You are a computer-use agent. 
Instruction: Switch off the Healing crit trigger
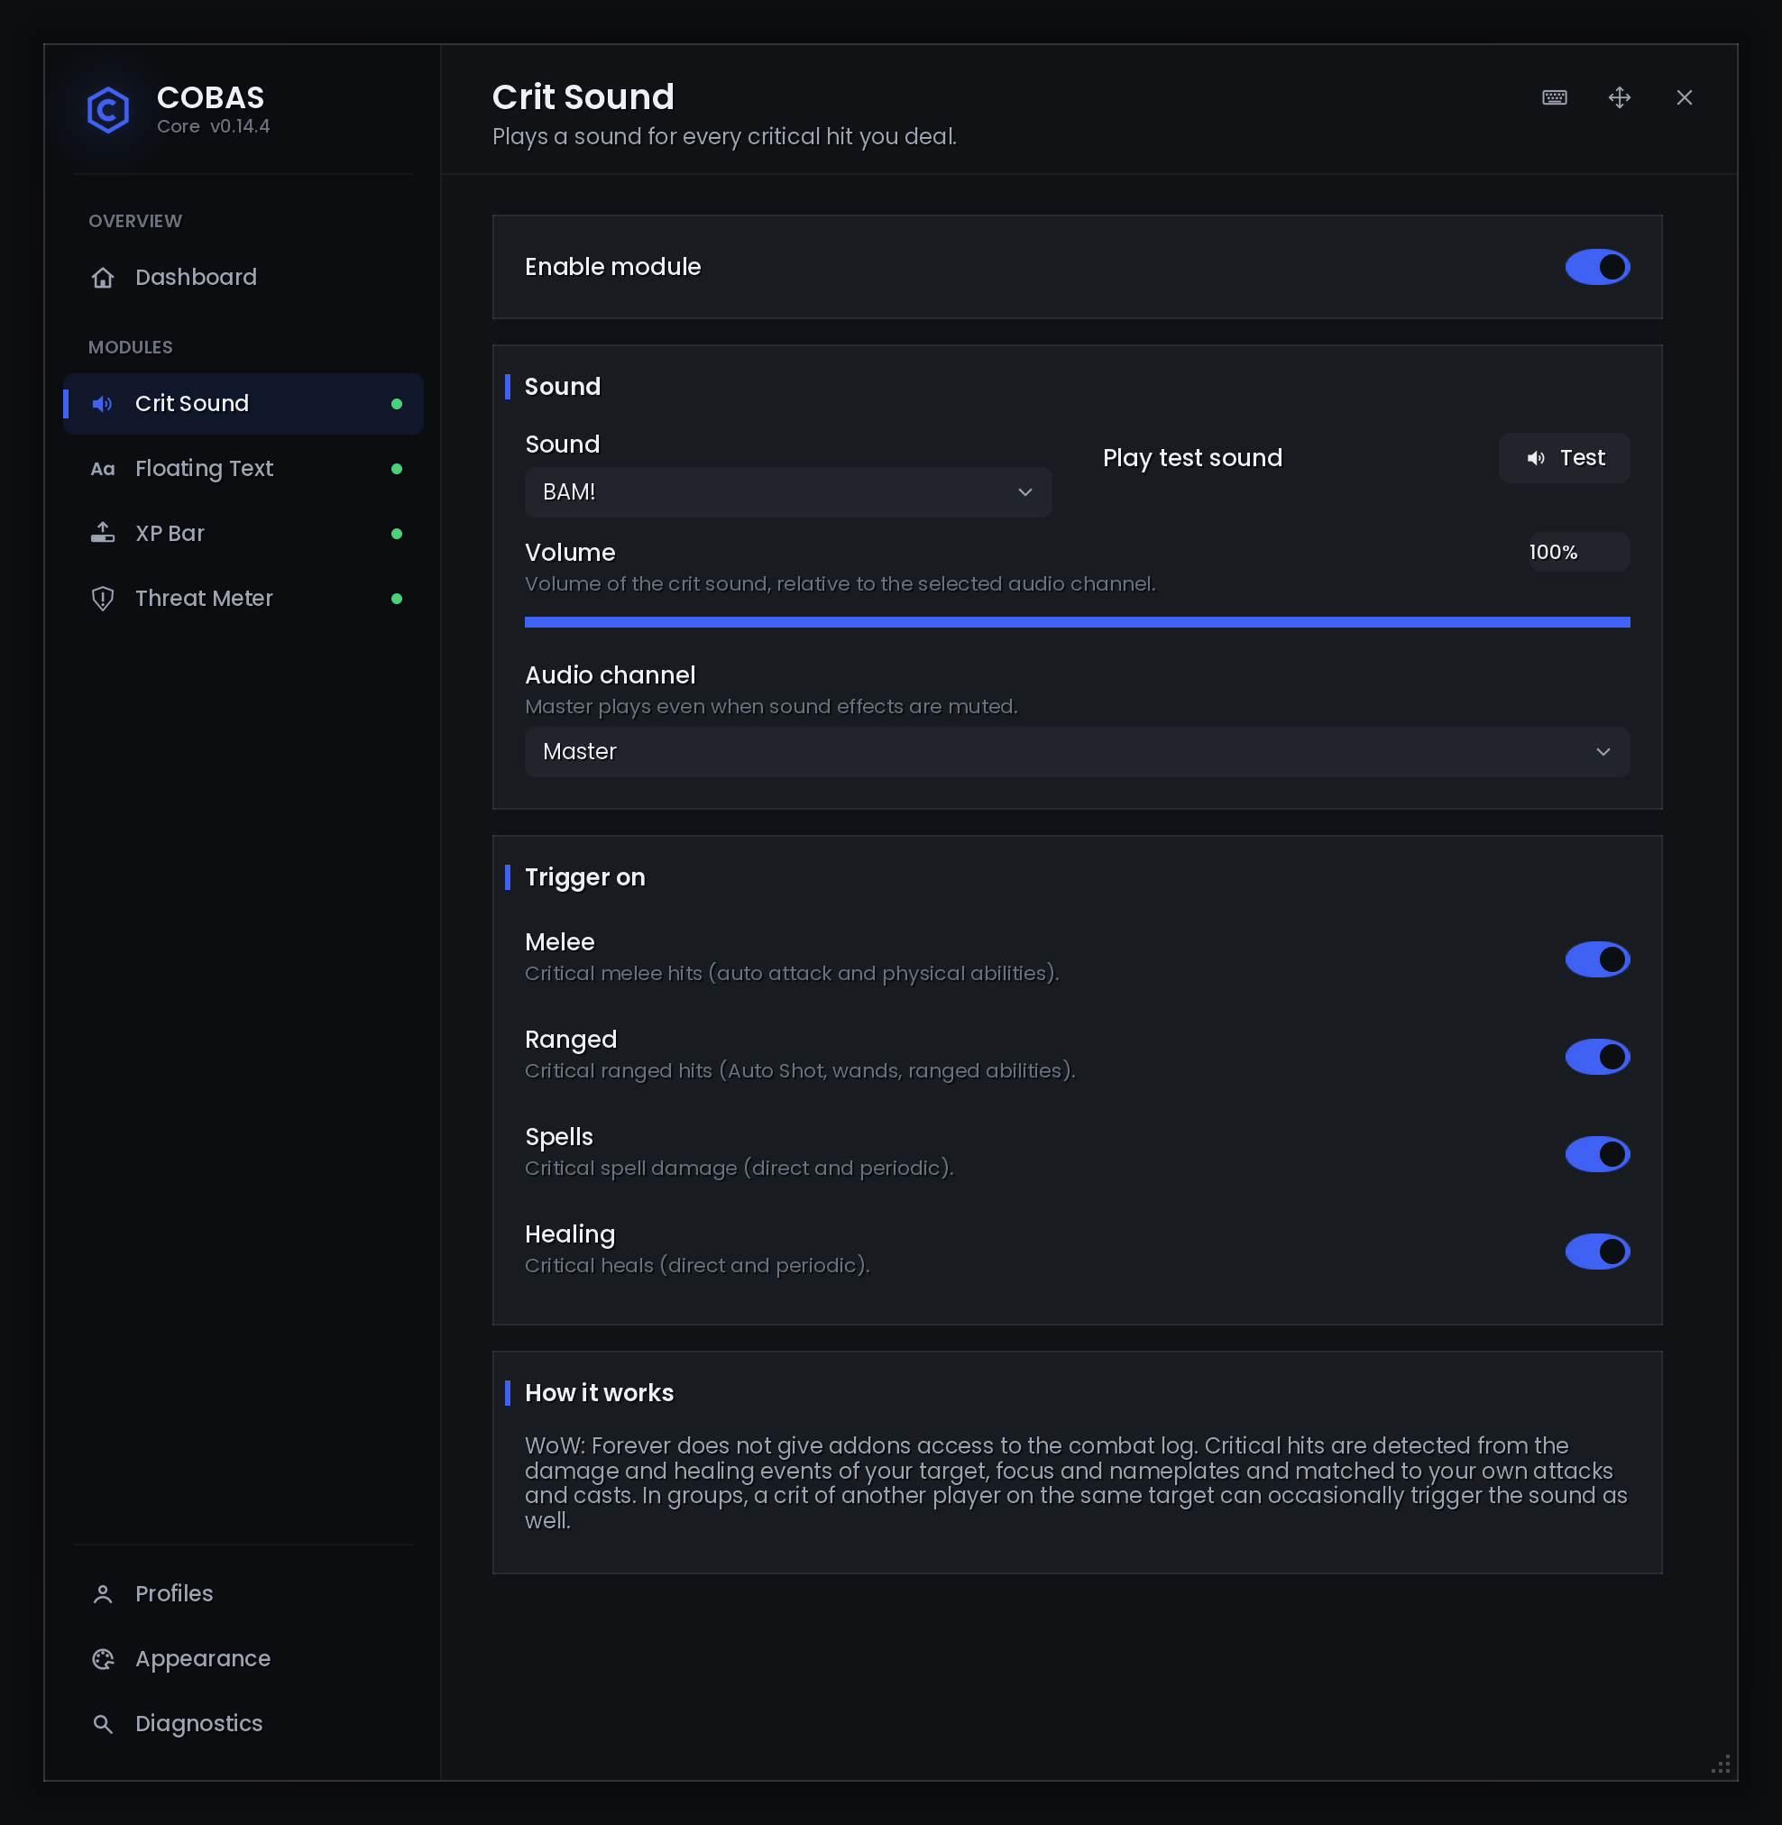(1597, 1252)
